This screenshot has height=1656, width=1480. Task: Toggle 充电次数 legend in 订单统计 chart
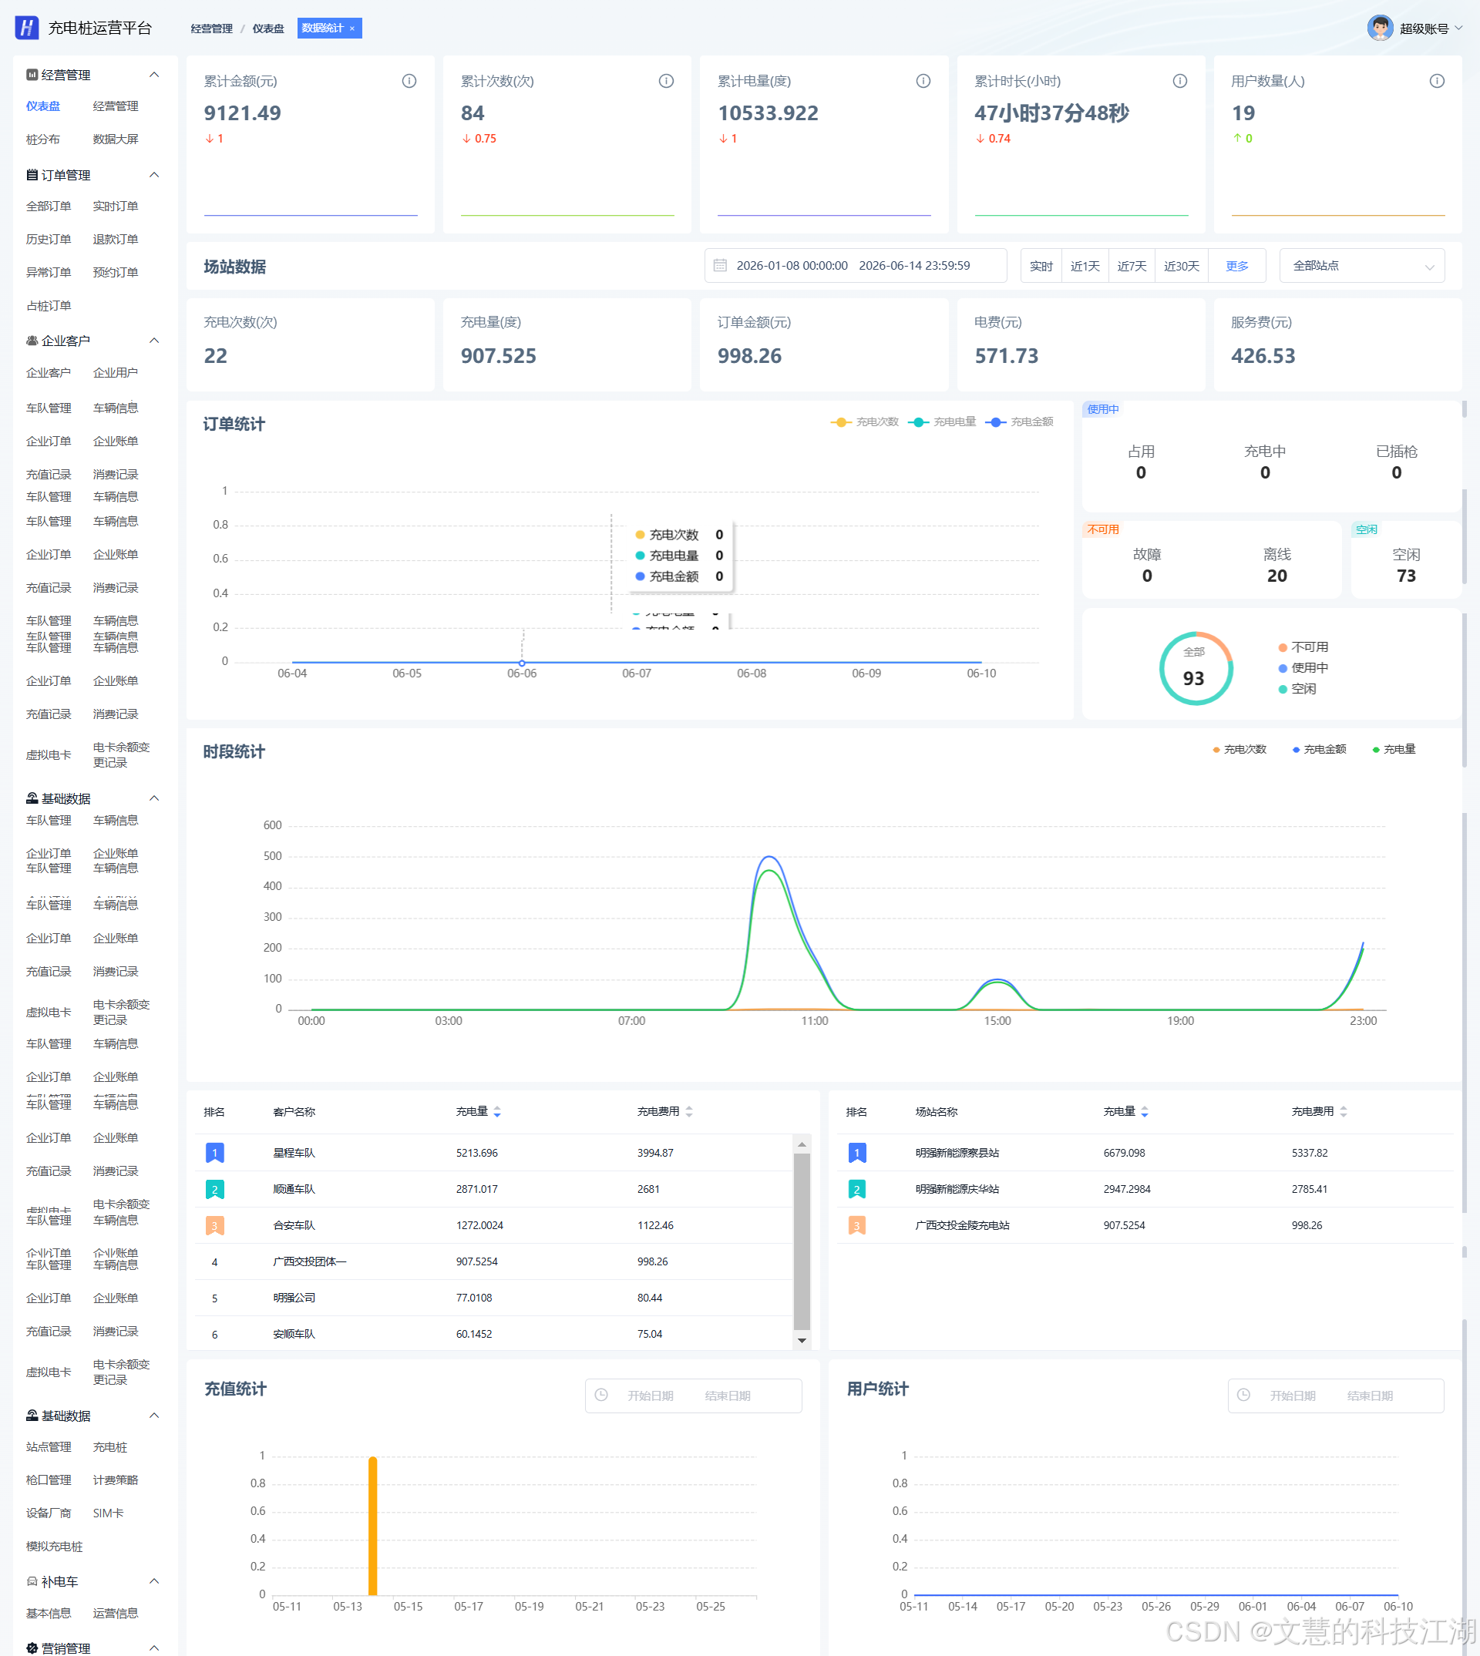click(864, 422)
